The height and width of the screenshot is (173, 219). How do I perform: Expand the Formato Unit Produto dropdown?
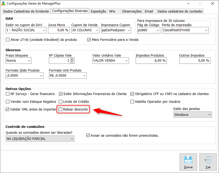click(x=68, y=76)
